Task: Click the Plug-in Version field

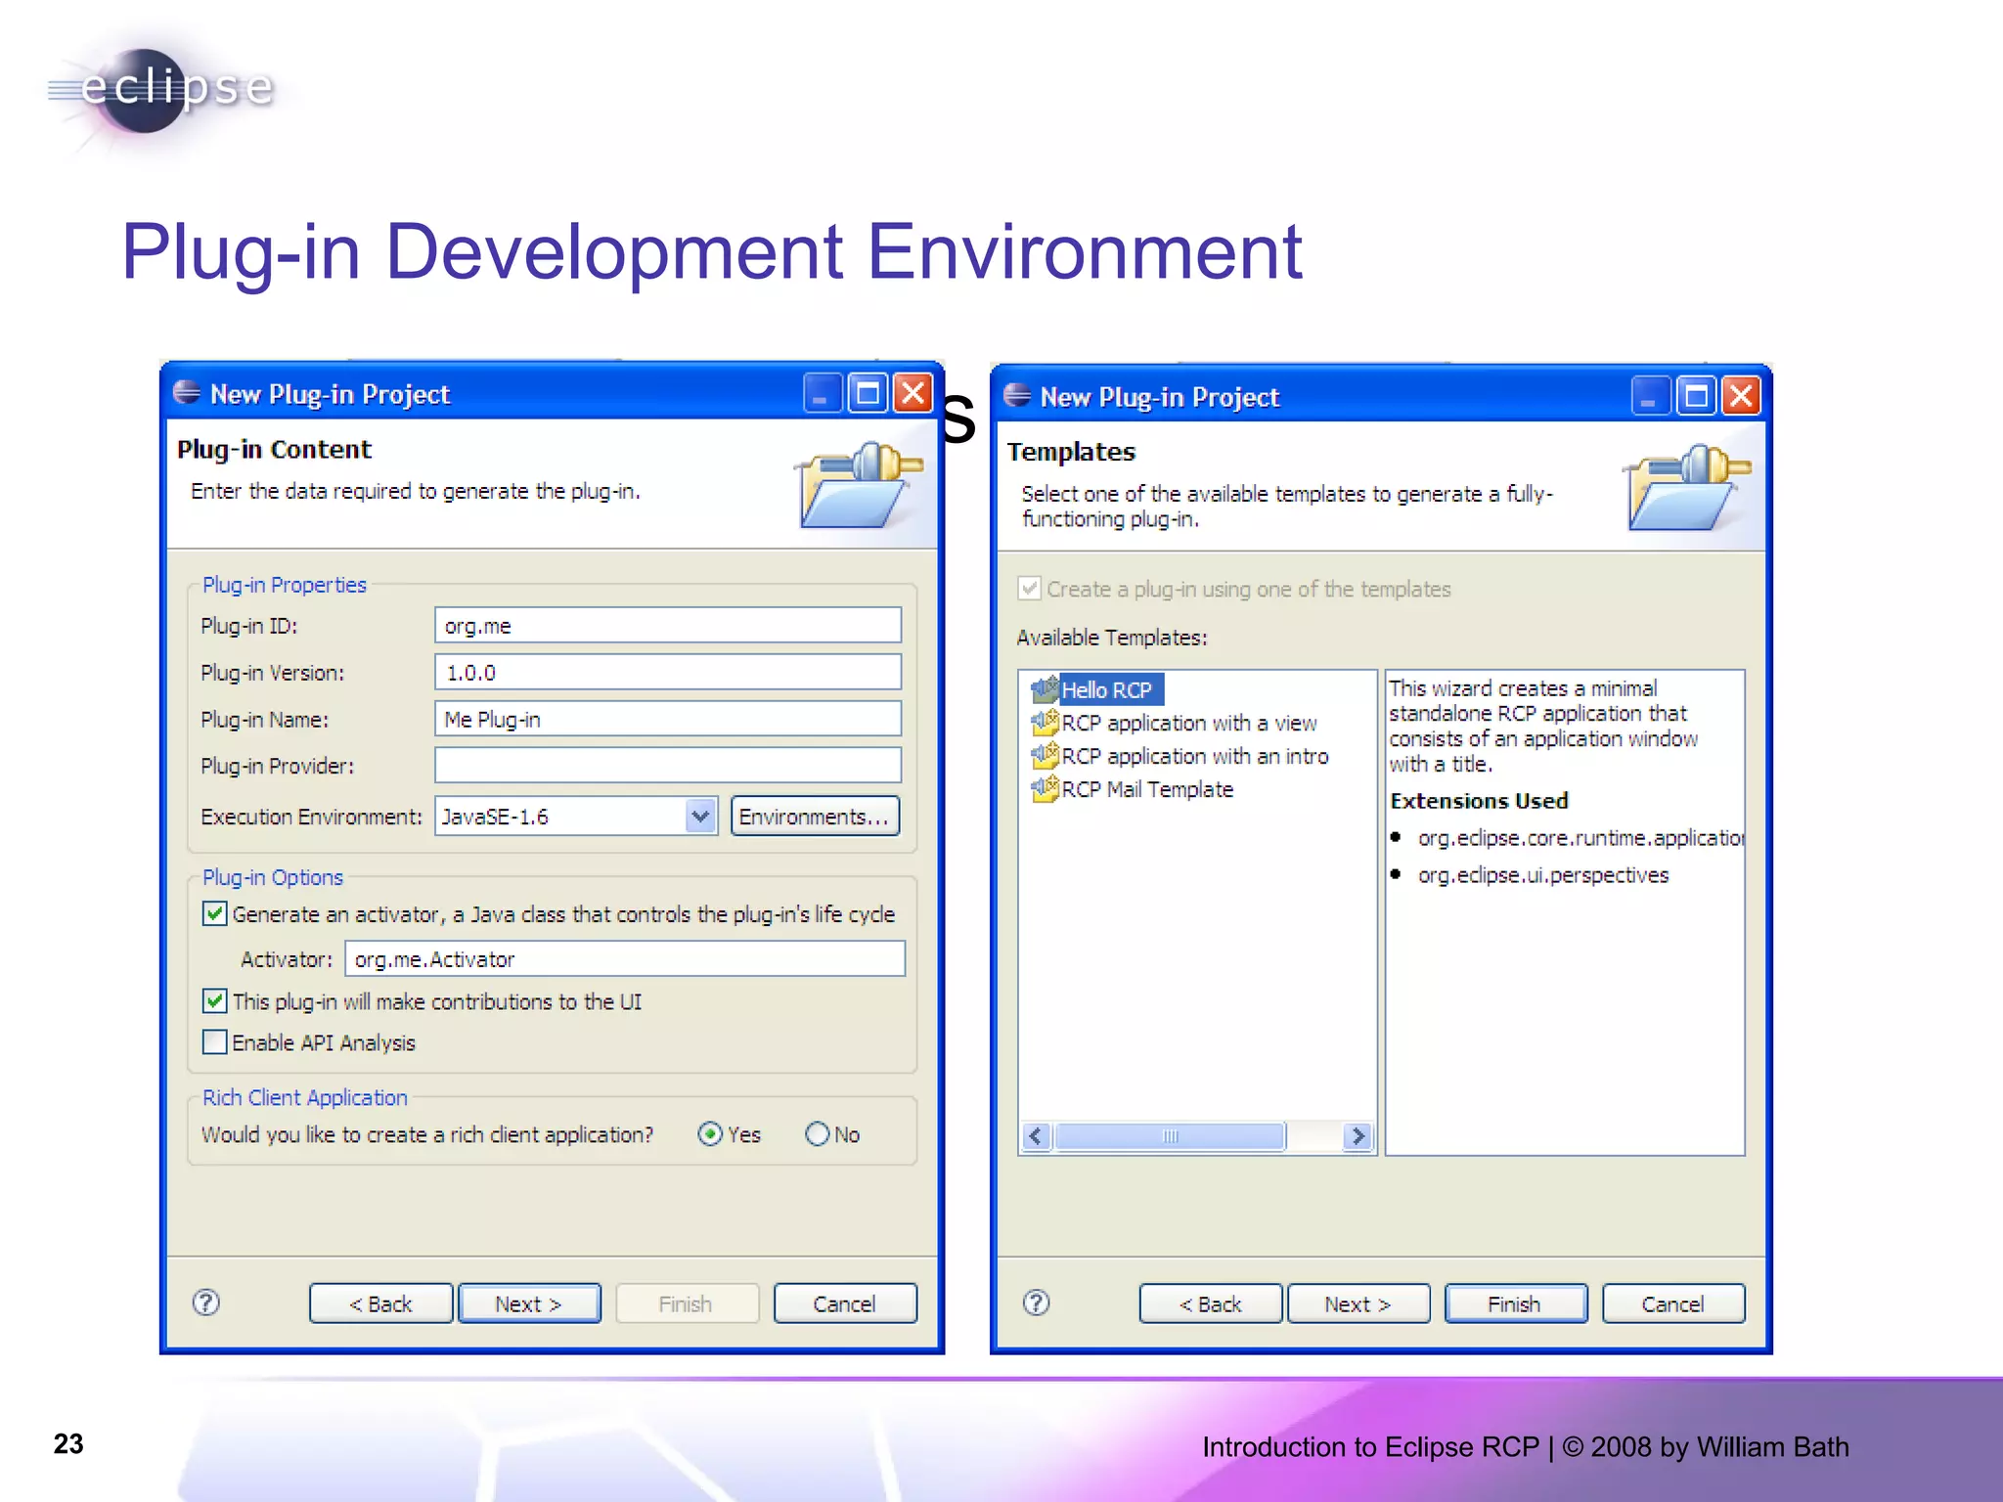Action: coord(668,672)
